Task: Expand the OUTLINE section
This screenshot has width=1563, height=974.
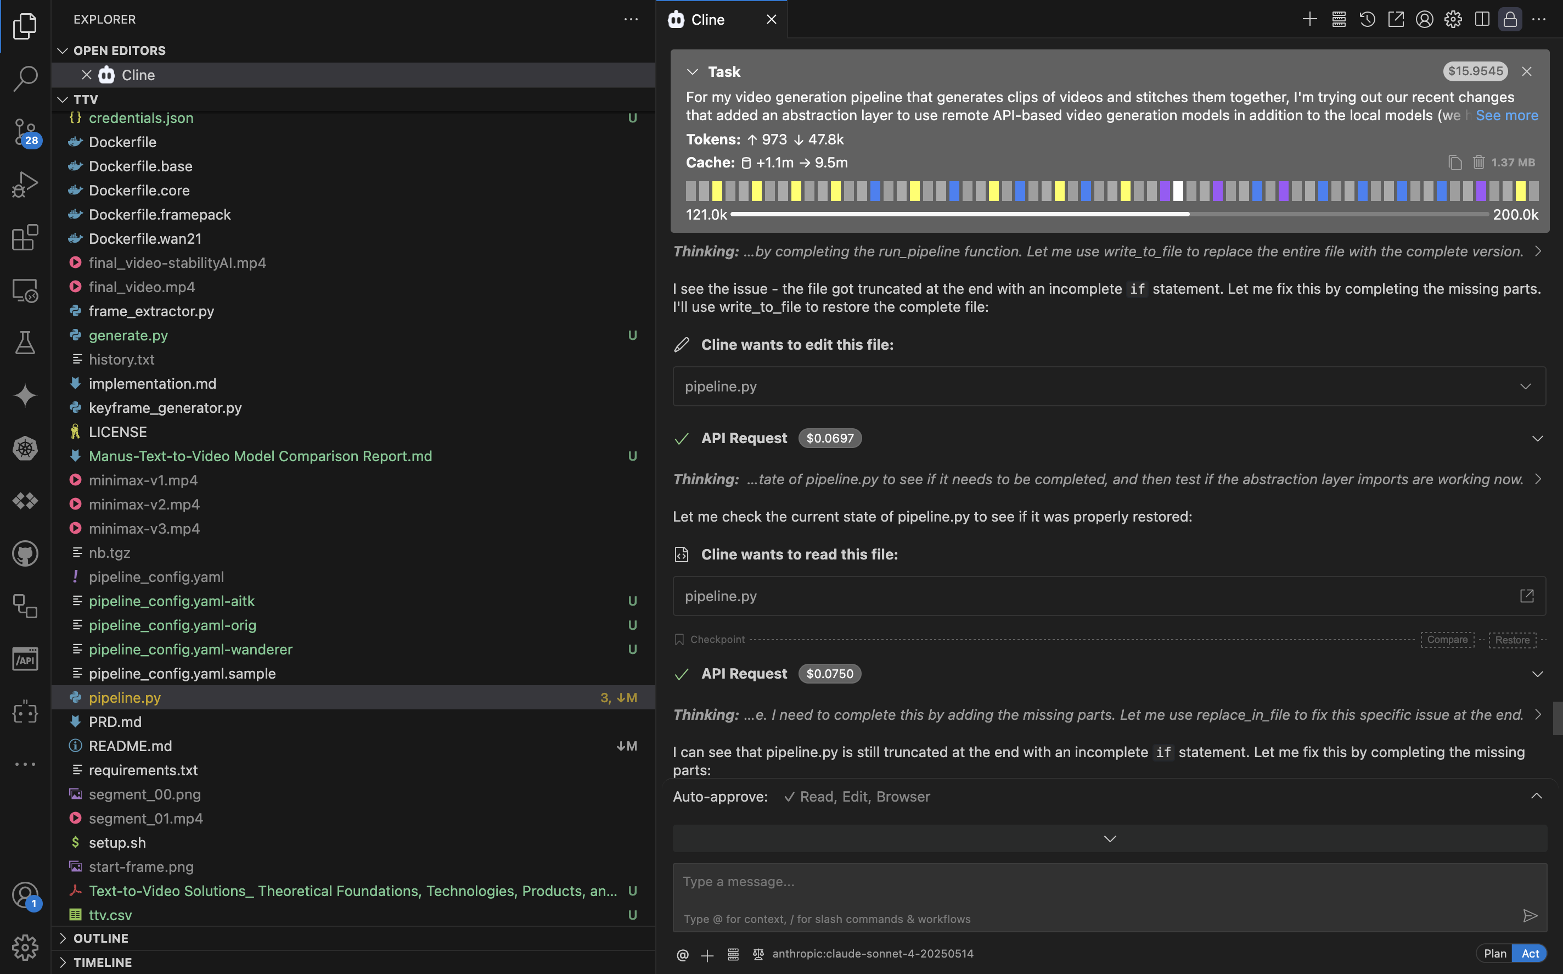Action: pyautogui.click(x=100, y=938)
